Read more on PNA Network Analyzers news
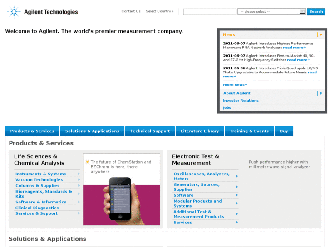Screen dimensions: 330x247 click(x=294, y=48)
